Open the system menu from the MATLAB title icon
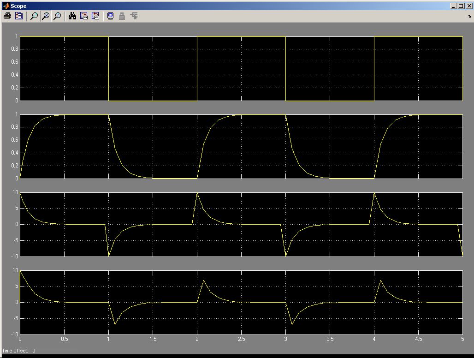Screen dimensions: 474x358 (5, 6)
